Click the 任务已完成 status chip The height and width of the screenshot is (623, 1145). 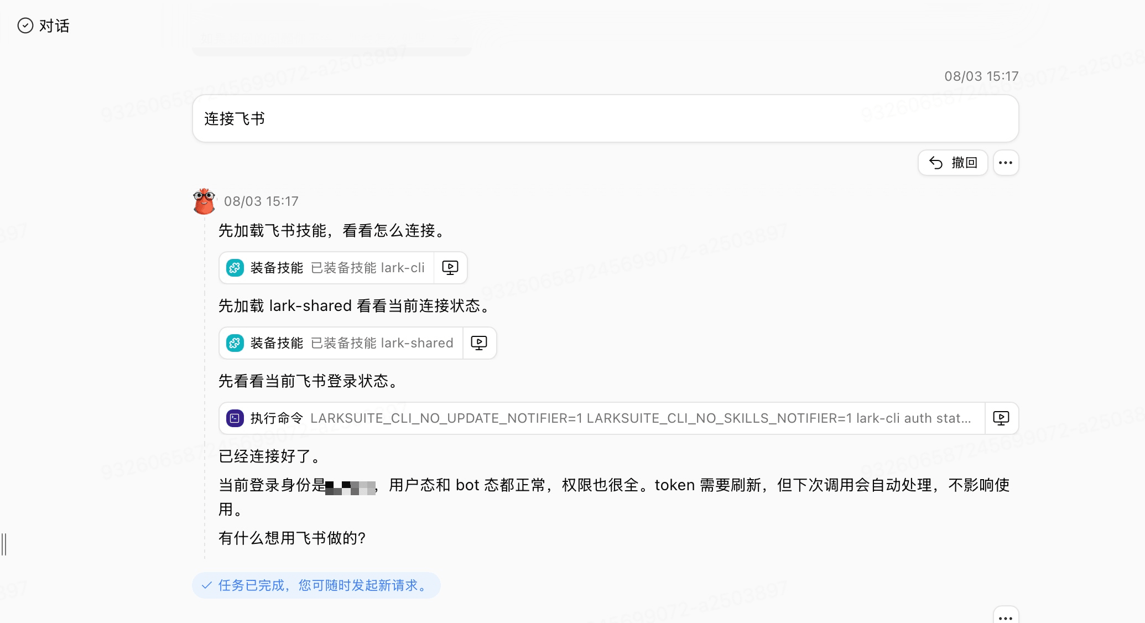point(316,585)
